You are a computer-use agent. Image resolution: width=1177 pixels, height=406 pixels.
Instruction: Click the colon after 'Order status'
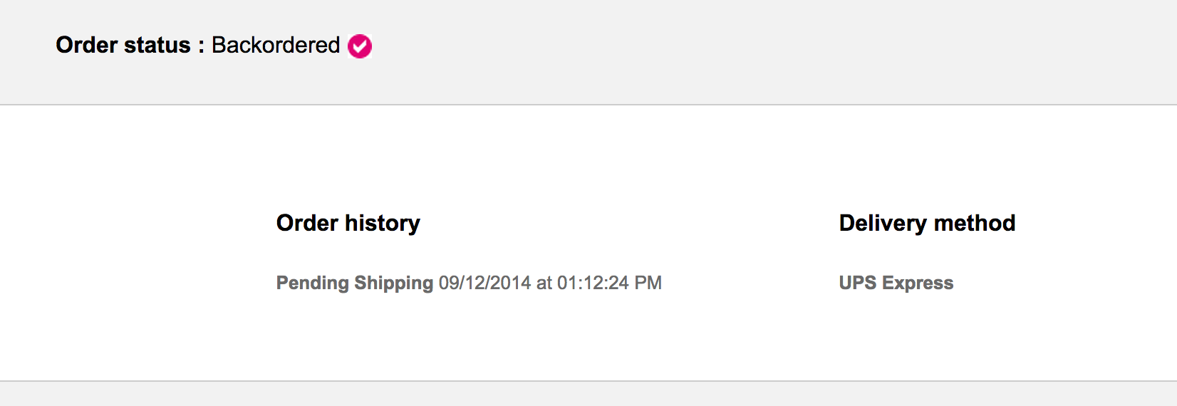[201, 46]
